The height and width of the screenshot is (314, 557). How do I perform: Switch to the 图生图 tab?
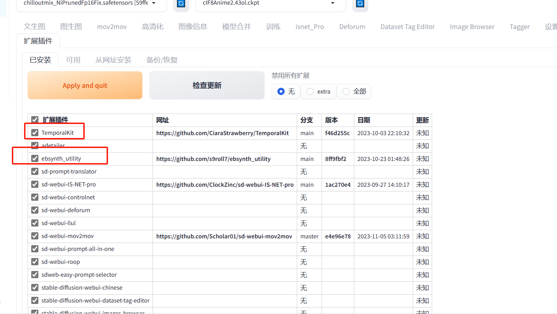pos(71,27)
